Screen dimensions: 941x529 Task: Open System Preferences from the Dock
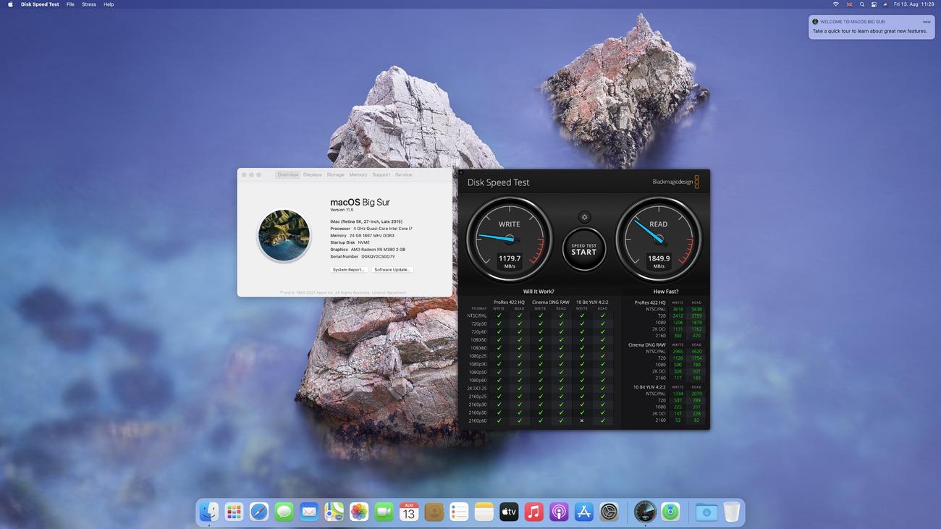coord(609,512)
